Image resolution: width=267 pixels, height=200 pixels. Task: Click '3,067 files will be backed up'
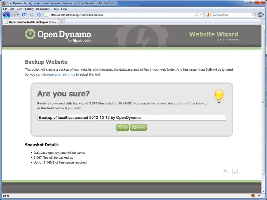pyautogui.click(x=53, y=157)
